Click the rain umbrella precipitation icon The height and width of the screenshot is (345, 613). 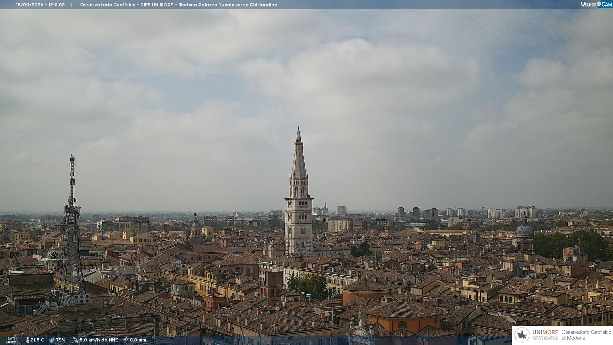(x=126, y=340)
